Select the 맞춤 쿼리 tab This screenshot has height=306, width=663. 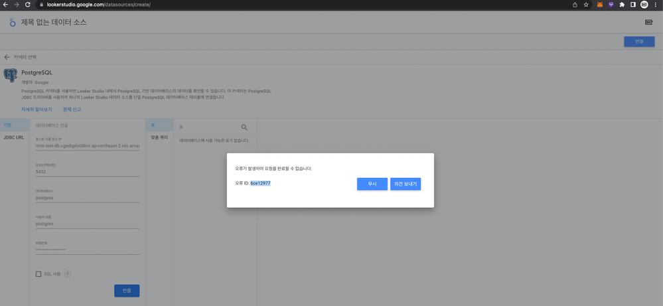click(x=159, y=138)
